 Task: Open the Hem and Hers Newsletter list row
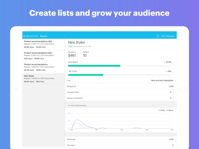pyautogui.click(x=121, y=81)
